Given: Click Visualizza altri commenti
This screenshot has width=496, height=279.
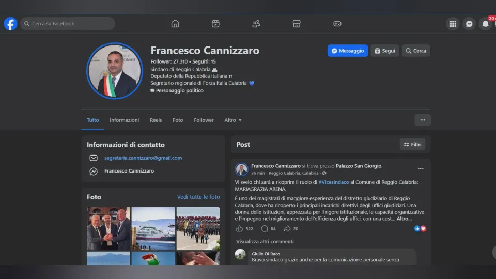Looking at the screenshot, I should 265,242.
